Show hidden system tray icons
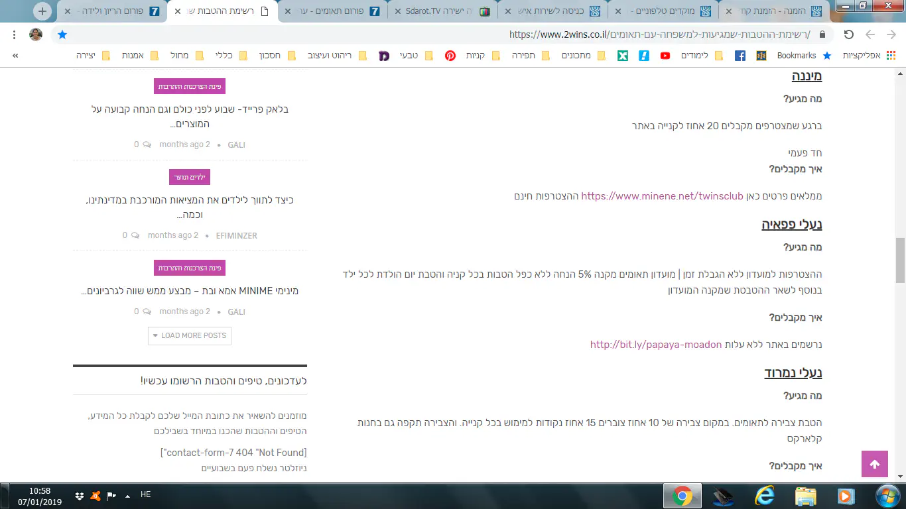 pos(127,496)
